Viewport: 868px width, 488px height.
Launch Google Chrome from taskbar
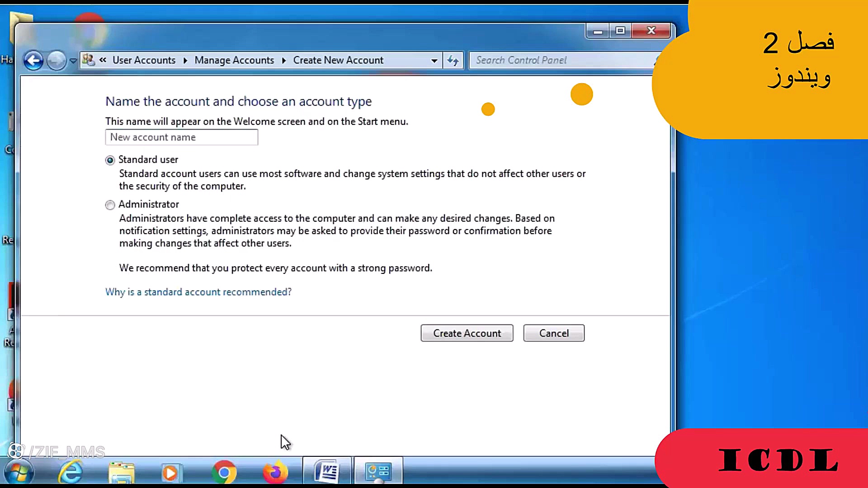coord(224,472)
